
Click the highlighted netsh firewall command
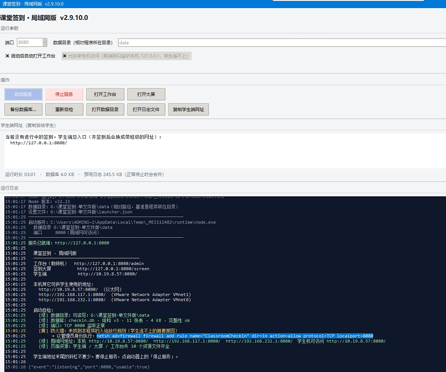[235, 336]
